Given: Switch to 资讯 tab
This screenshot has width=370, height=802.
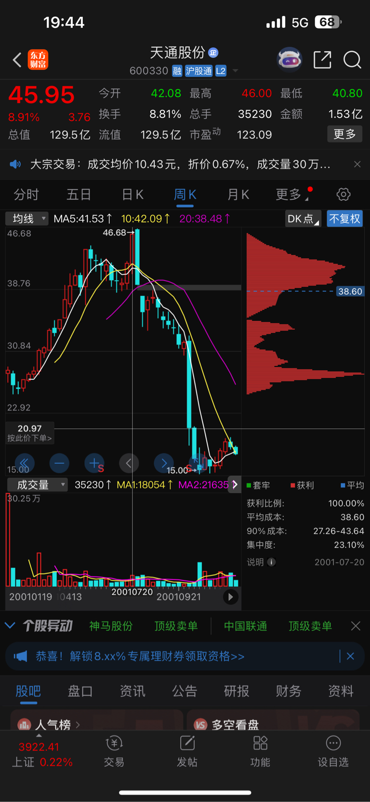Looking at the screenshot, I should pyautogui.click(x=132, y=691).
